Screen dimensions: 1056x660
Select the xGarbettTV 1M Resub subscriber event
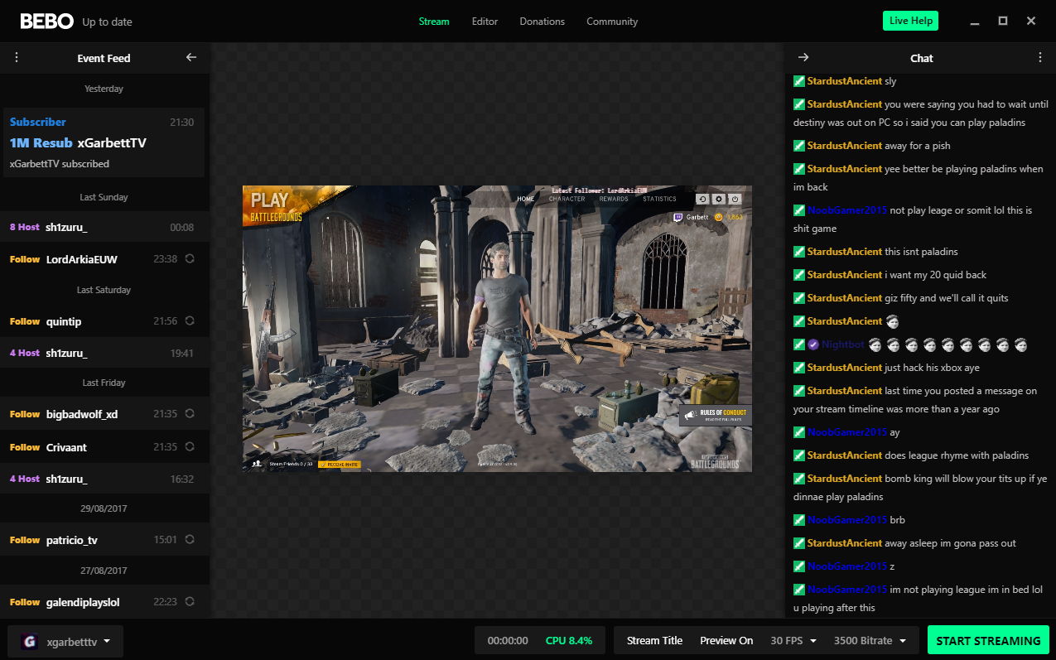[x=104, y=142]
